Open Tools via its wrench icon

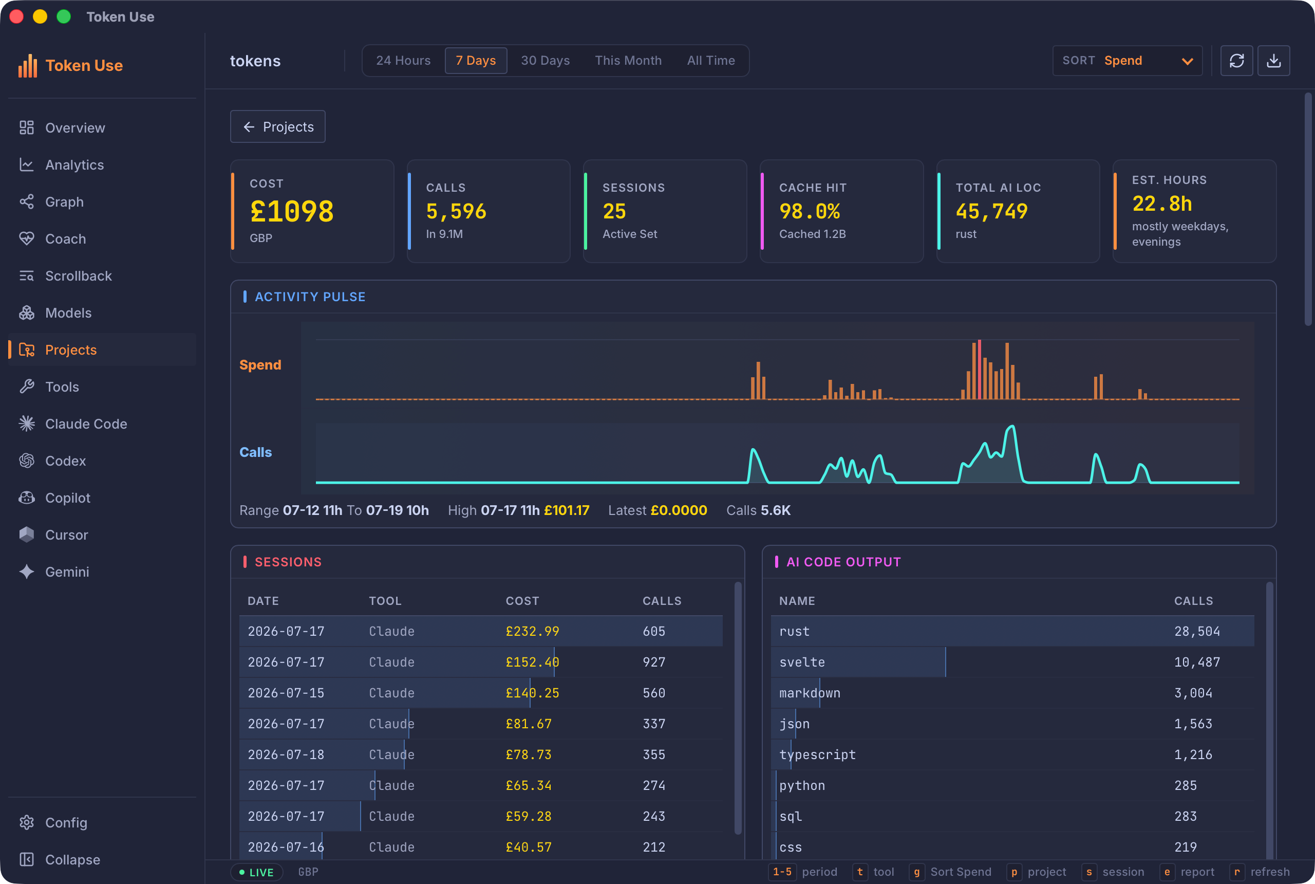27,386
